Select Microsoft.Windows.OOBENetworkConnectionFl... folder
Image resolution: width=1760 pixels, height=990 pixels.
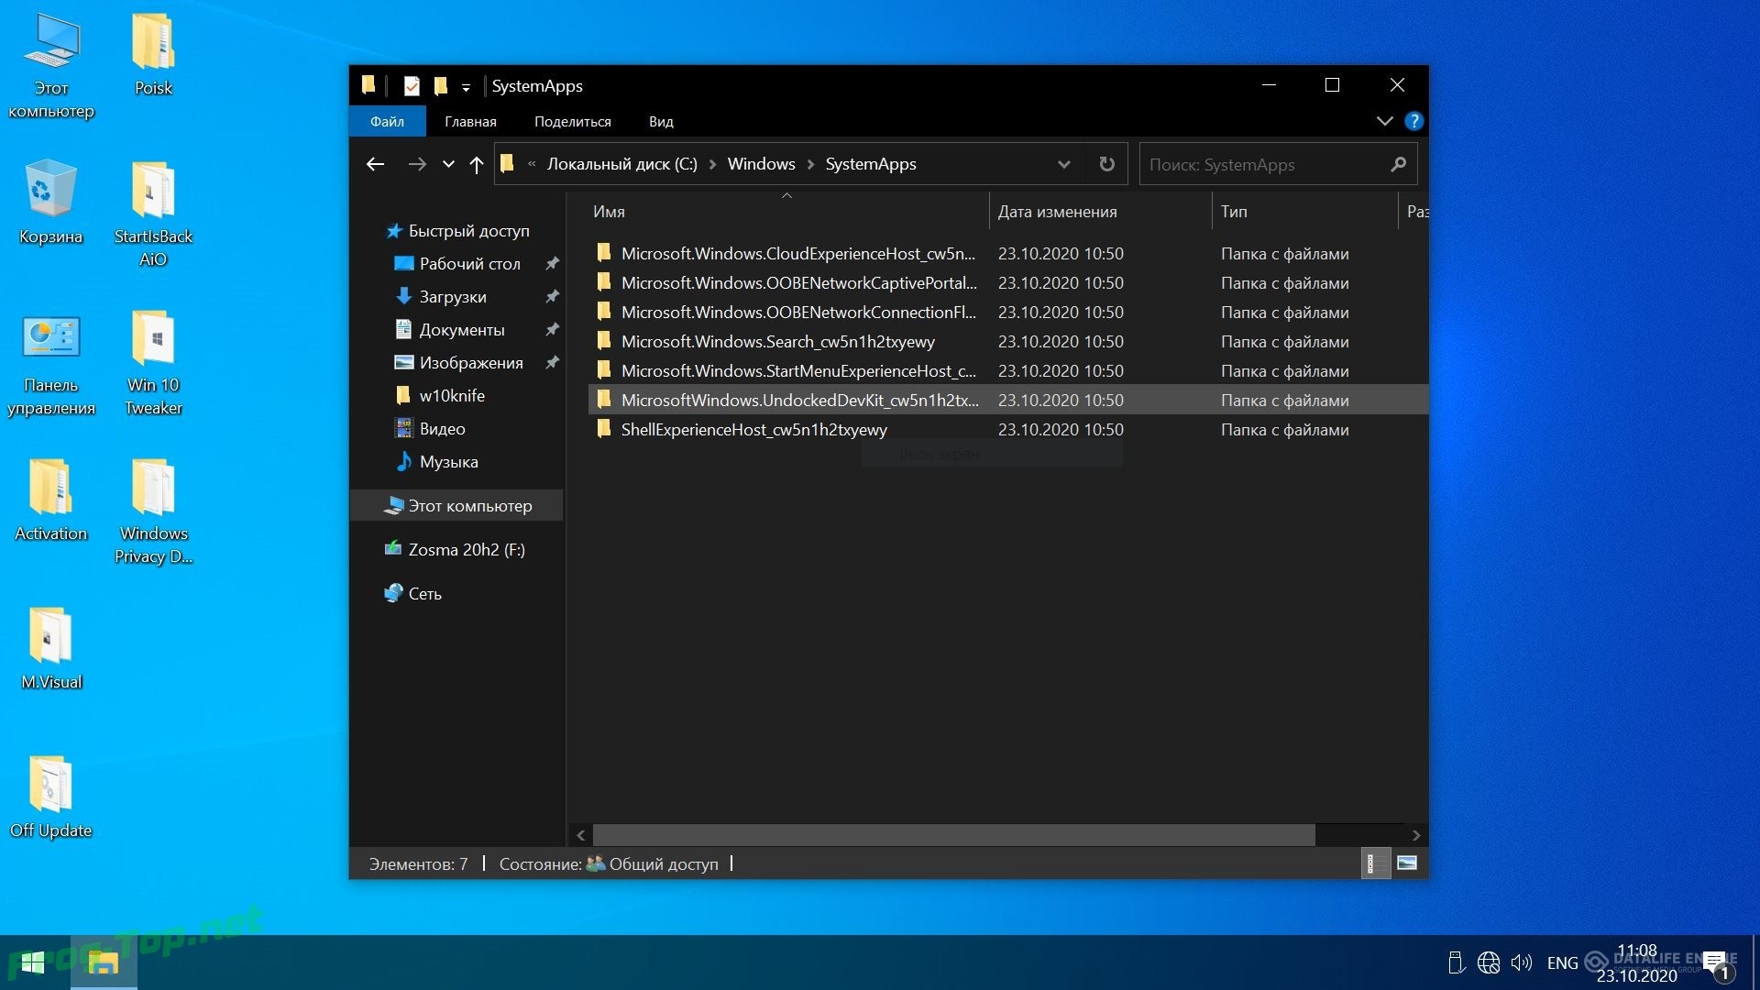tap(1007, 313)
